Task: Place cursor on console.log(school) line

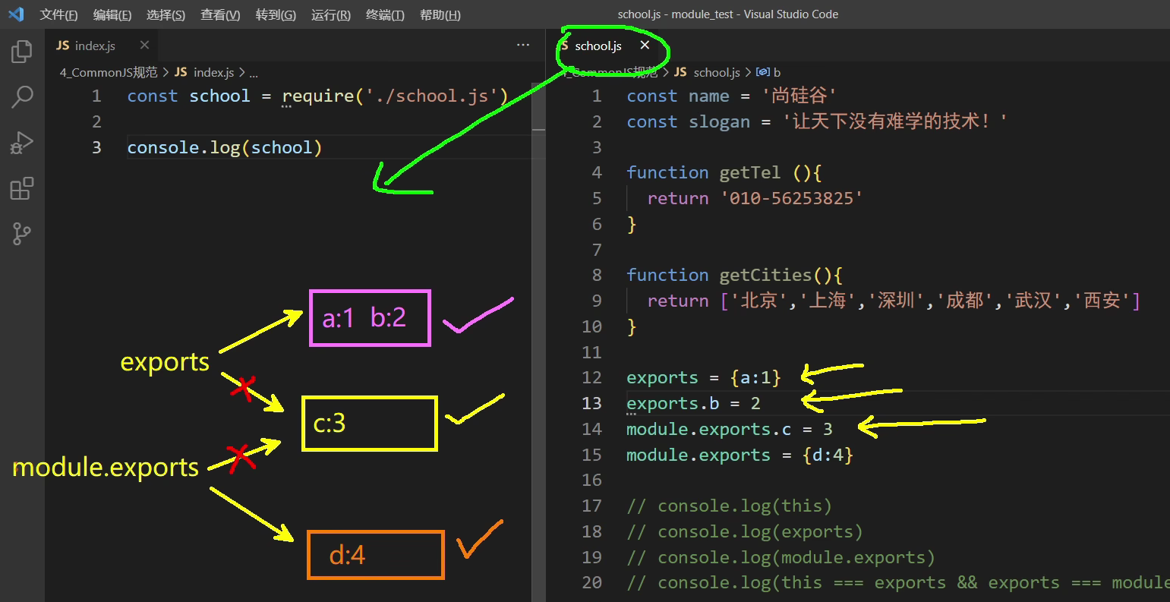Action: click(x=225, y=147)
